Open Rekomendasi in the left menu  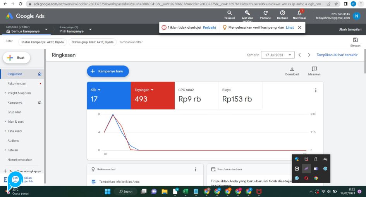(x=17, y=83)
